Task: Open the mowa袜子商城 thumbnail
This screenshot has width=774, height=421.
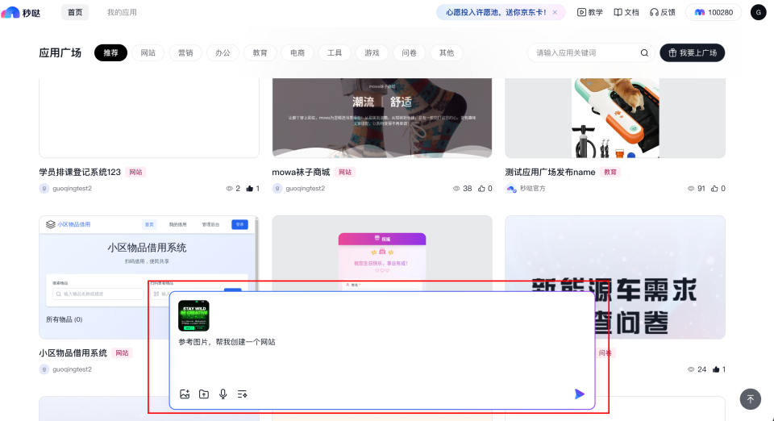Action: click(x=382, y=118)
